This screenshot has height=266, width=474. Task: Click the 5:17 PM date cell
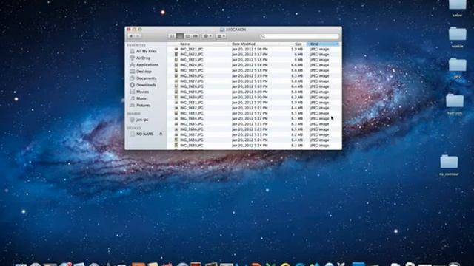tap(250, 54)
